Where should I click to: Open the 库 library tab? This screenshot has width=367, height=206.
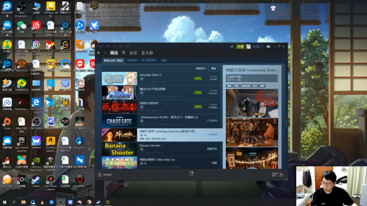[123, 53]
